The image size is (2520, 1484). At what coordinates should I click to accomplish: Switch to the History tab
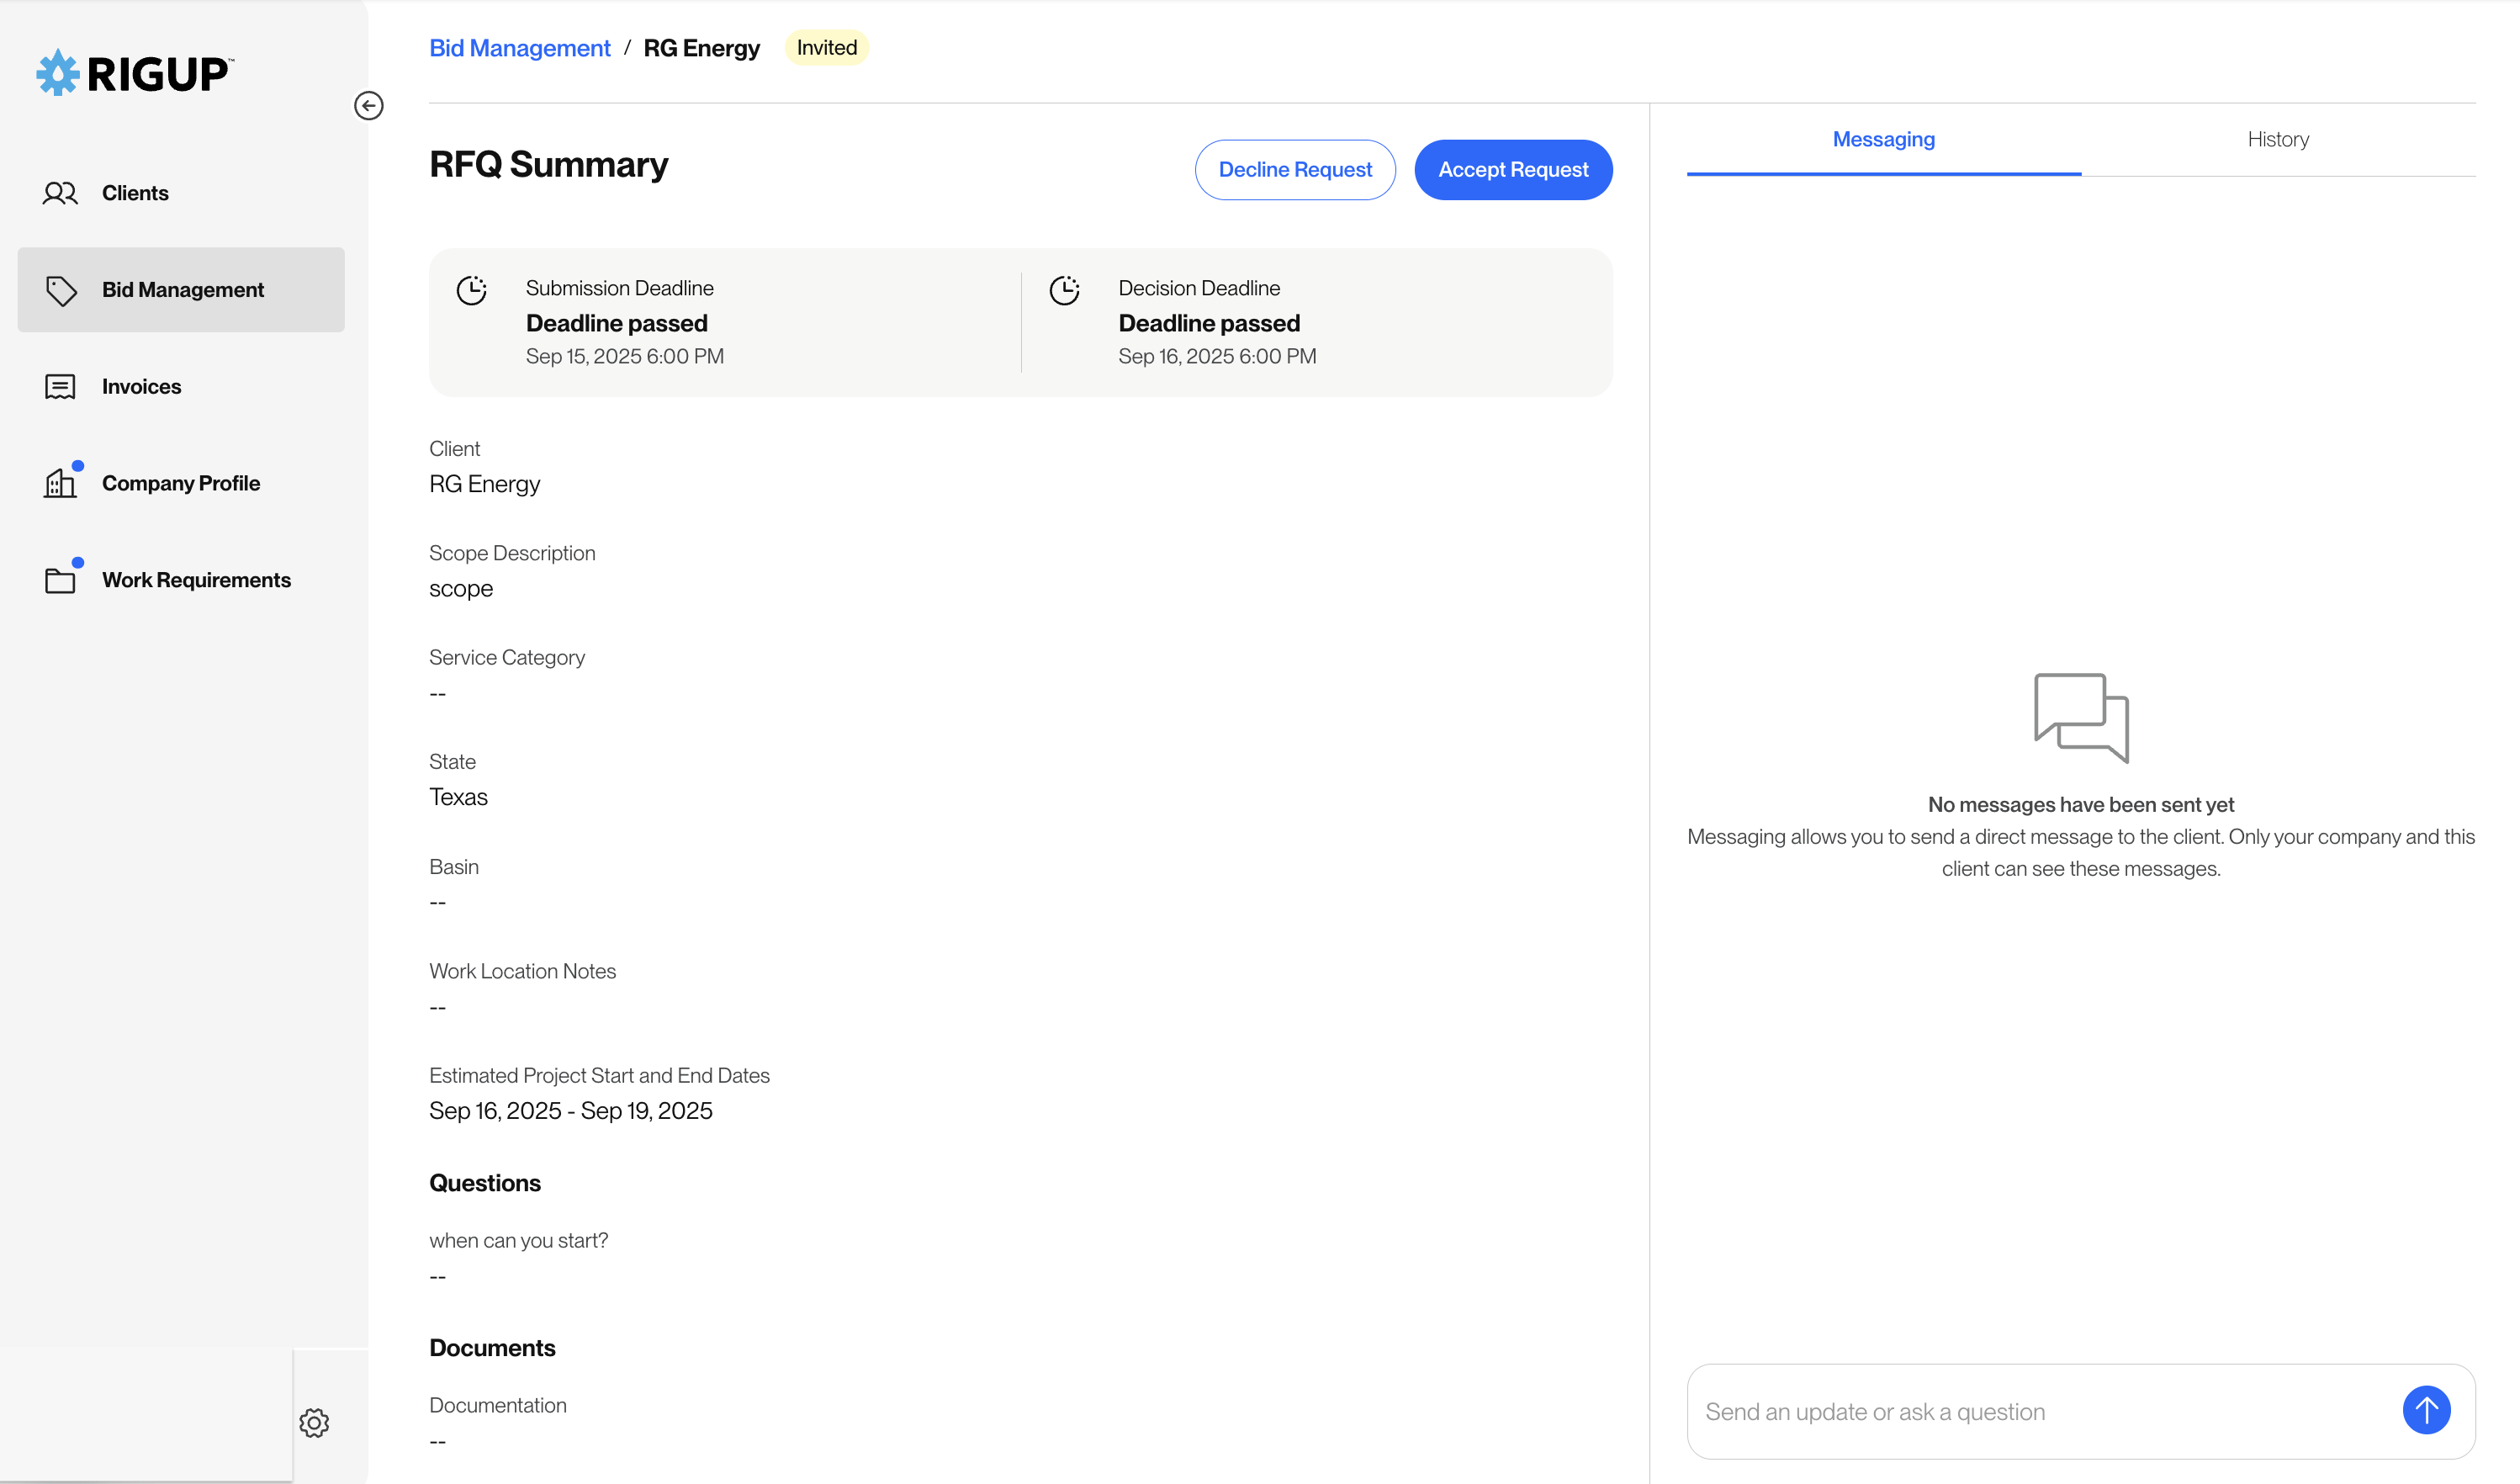coord(2278,139)
